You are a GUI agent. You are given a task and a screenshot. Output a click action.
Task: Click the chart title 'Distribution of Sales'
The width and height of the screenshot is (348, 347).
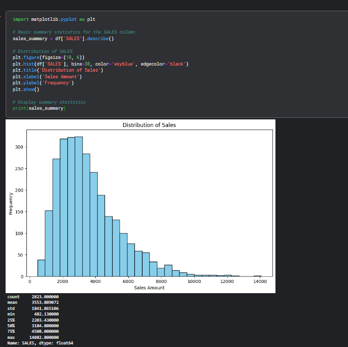tap(149, 125)
